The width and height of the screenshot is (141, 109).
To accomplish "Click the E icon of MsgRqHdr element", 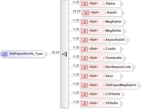I will pos(84,22).
